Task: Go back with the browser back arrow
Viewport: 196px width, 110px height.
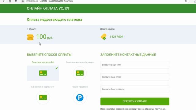Action: (4, 1)
